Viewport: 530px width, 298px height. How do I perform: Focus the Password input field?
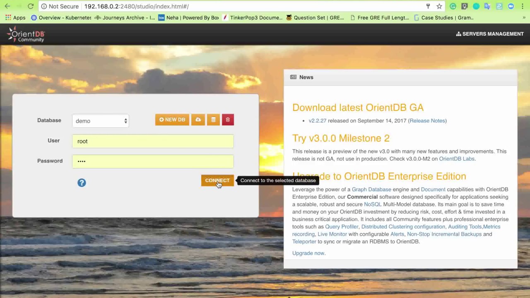point(153,161)
